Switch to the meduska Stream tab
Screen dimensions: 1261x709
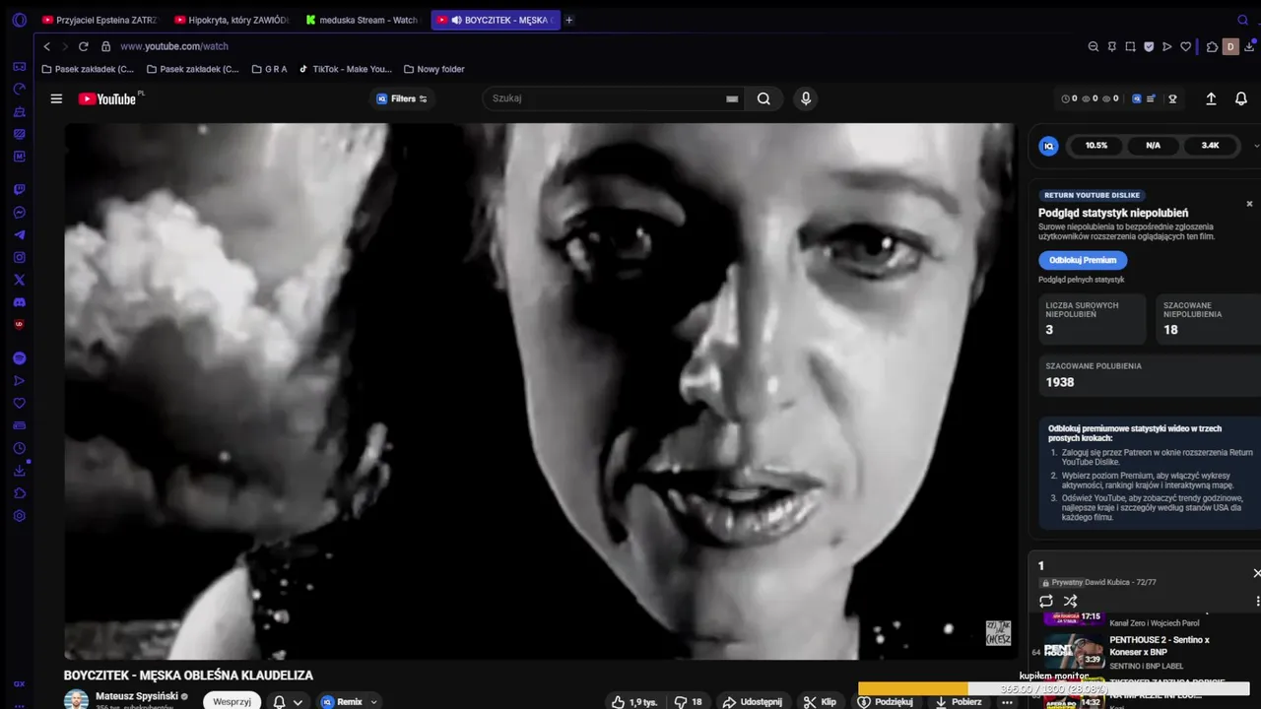pyautogui.click(x=363, y=20)
